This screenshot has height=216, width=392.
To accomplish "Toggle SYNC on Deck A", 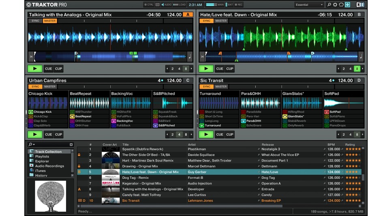I will point(35,21).
